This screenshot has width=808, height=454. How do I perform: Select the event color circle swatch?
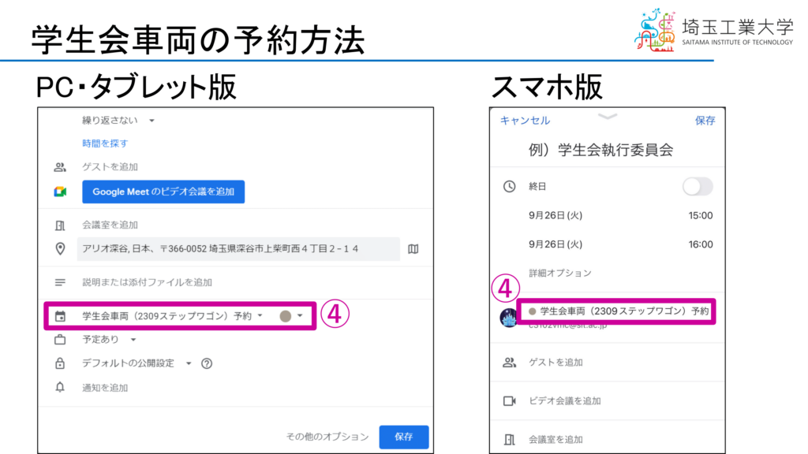pyautogui.click(x=286, y=316)
